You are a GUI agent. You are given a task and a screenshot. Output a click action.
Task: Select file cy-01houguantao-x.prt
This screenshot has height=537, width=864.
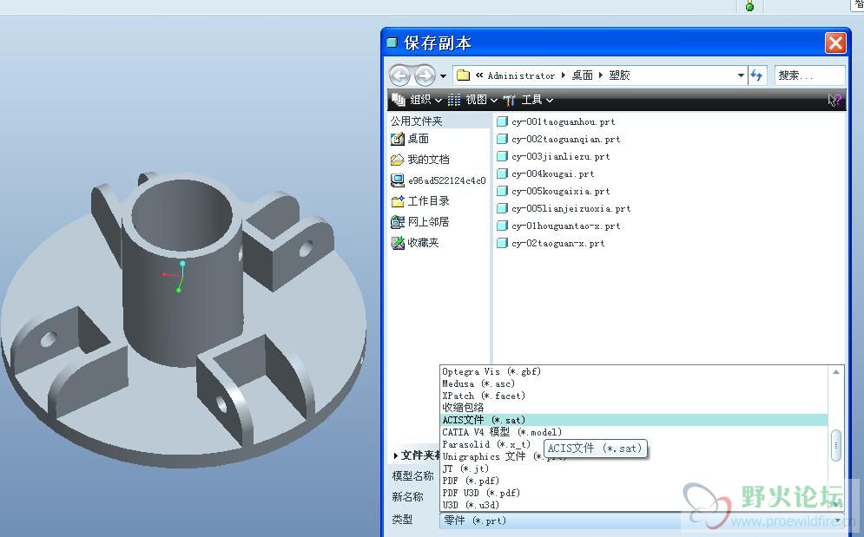point(558,226)
